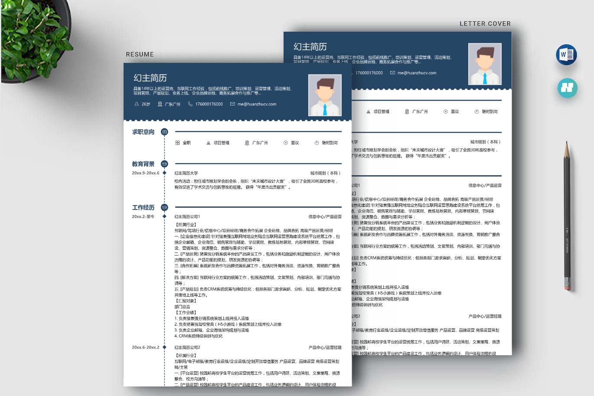The width and height of the screenshot is (594, 396).
Task: Click the LETTER COVER label
Action: pyautogui.click(x=485, y=24)
